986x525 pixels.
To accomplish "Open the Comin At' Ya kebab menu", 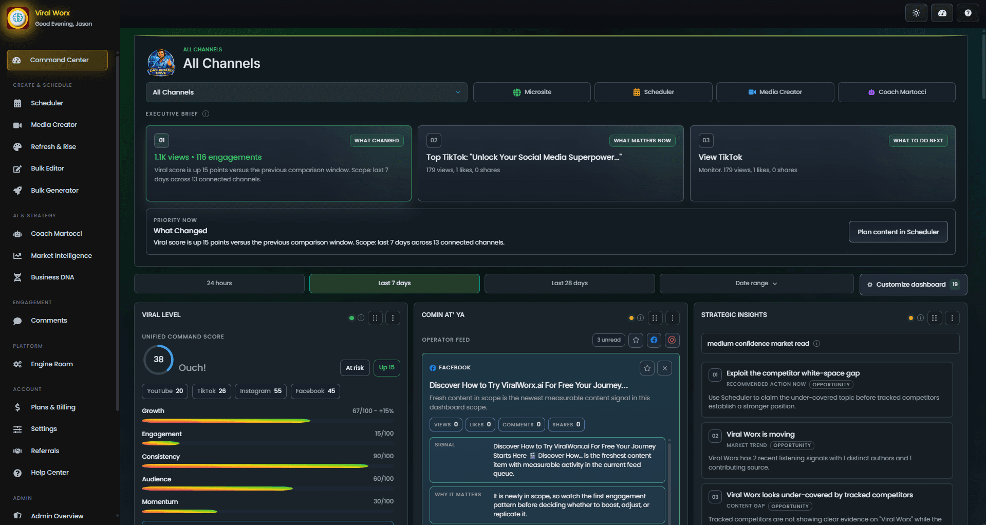I will point(673,318).
